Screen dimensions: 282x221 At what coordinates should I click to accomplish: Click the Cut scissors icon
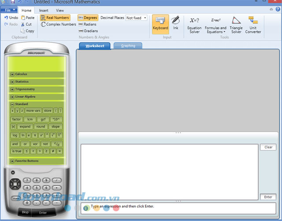click(22, 24)
